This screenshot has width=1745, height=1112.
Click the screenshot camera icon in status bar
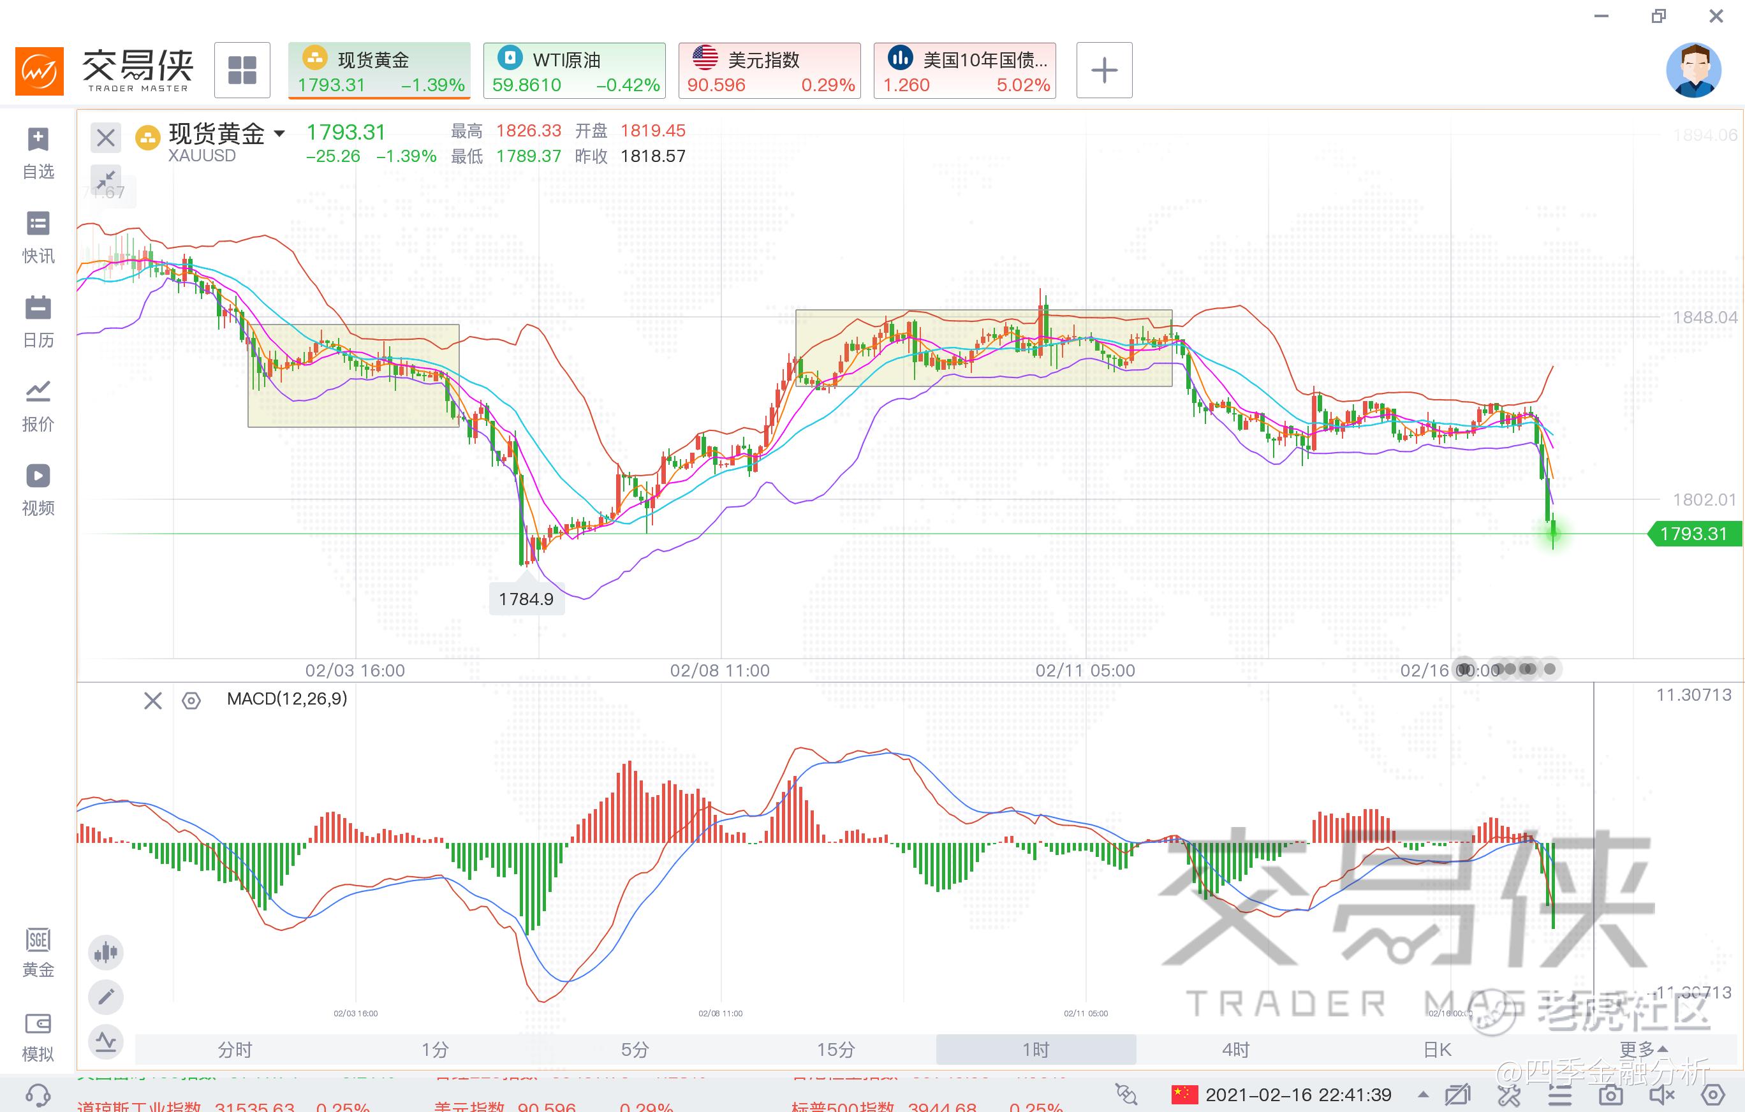click(x=1611, y=1095)
